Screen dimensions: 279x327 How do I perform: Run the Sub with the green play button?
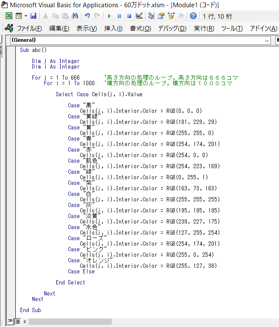tap(109, 16)
